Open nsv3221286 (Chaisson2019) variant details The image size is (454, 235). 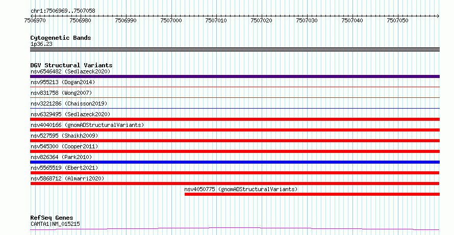69,103
